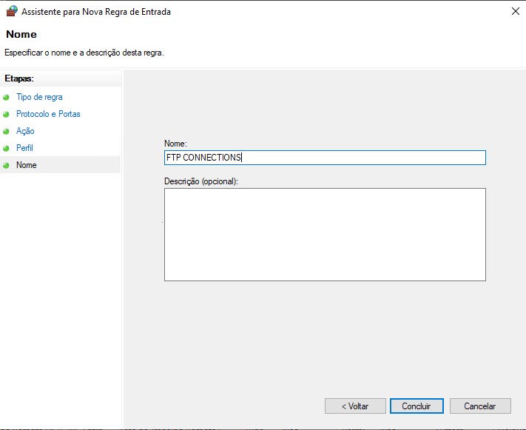This screenshot has height=430, width=526.
Task: Click the green bullet beside Perfil
Action: coord(7,148)
